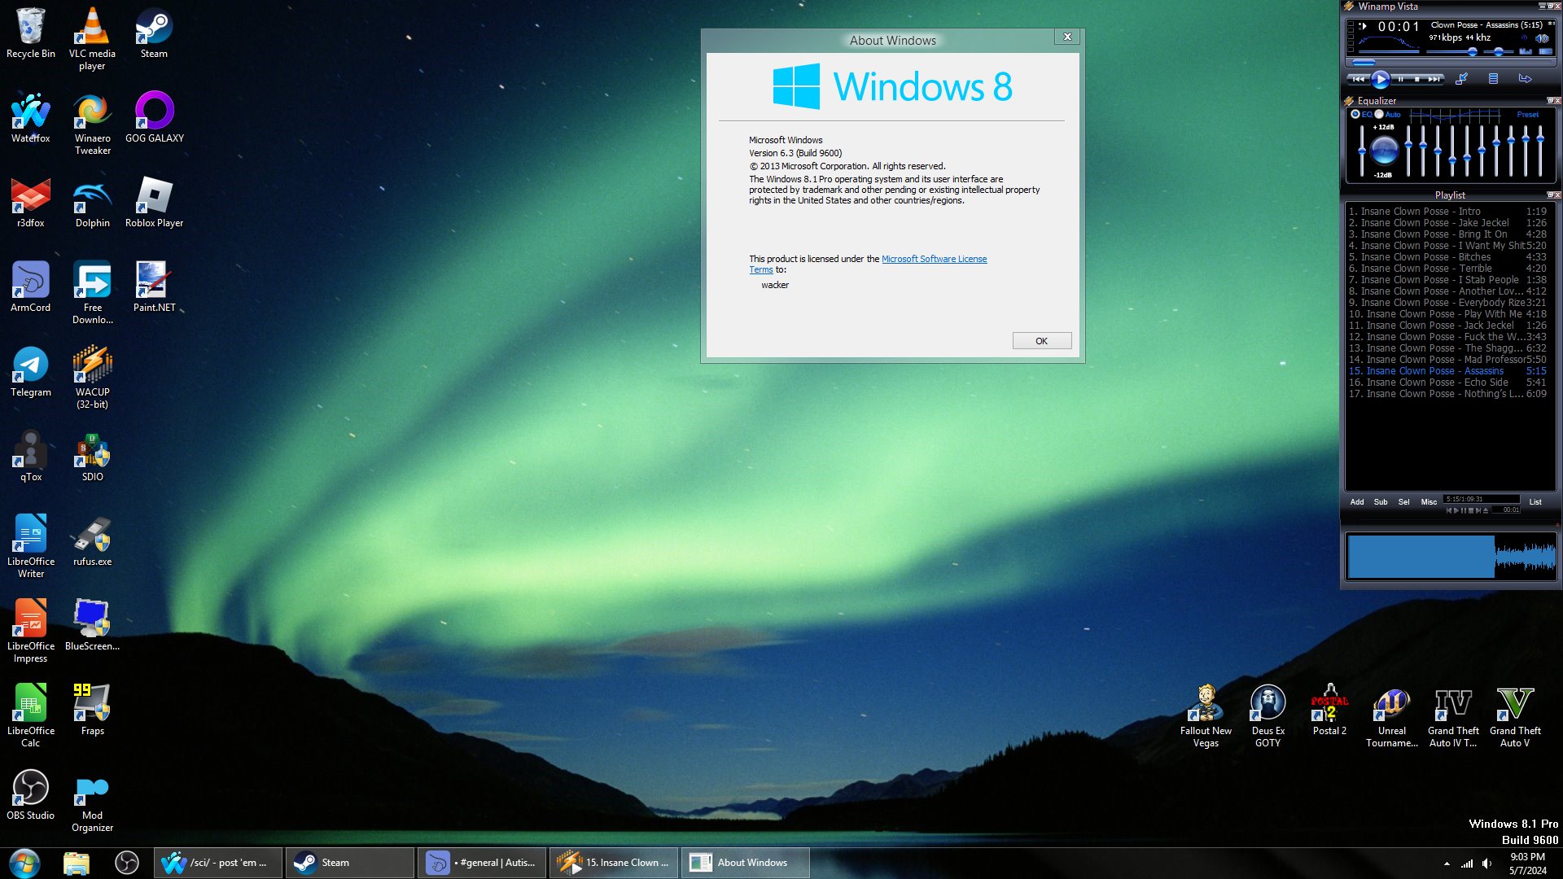Toggle playlist window button in Winamp display
This screenshot has width=1563, height=879.
coord(1545,51)
